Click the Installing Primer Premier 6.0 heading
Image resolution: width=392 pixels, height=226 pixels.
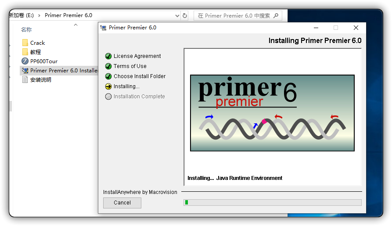point(315,40)
